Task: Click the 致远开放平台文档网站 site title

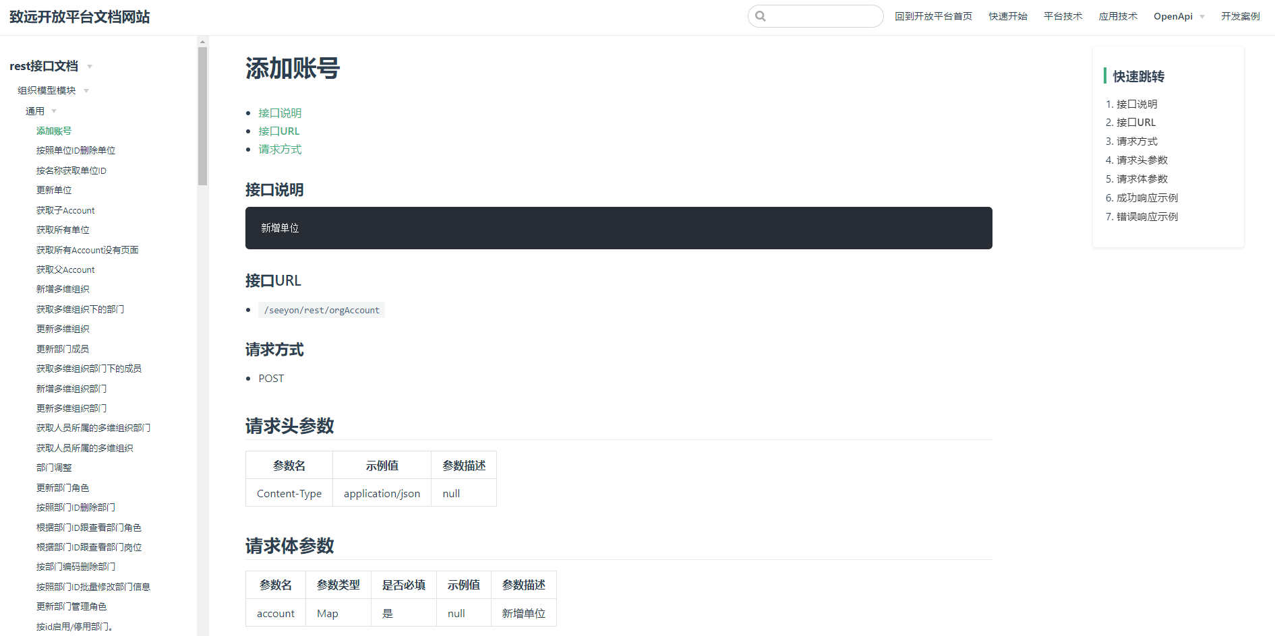Action: [80, 17]
